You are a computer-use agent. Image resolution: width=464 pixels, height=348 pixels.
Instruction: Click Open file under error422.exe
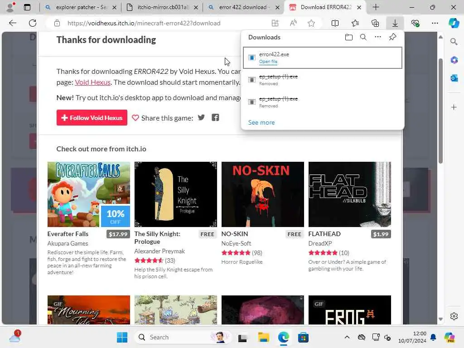pos(268,62)
